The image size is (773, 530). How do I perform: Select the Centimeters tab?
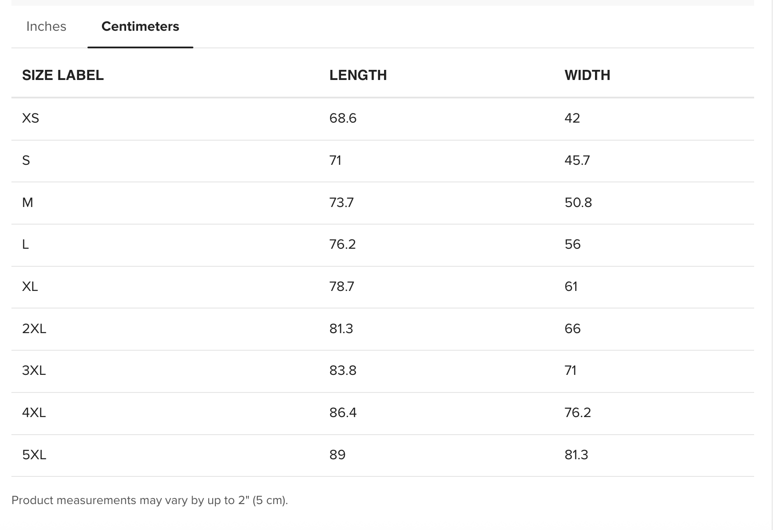point(140,26)
